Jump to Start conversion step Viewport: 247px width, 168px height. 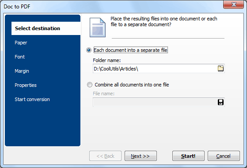(x=32, y=99)
